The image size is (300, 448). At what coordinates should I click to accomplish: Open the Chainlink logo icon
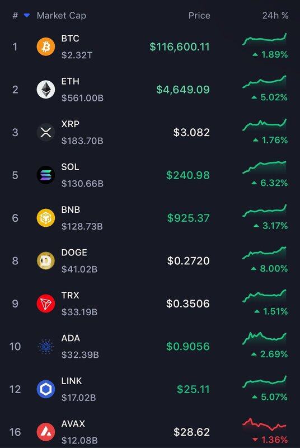pyautogui.click(x=46, y=389)
